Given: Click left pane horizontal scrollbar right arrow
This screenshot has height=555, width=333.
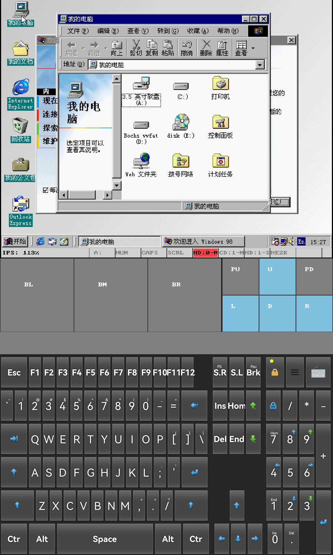Looking at the screenshot, I should click(107, 195).
